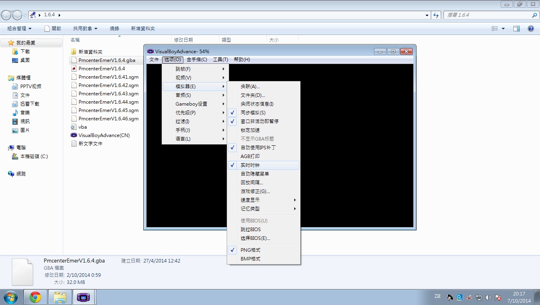Open Chrome from the taskbar
The height and width of the screenshot is (305, 540).
click(35, 297)
